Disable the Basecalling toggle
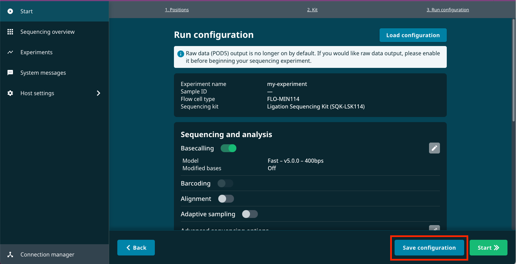The width and height of the screenshot is (516, 264). 228,148
